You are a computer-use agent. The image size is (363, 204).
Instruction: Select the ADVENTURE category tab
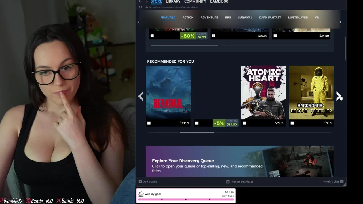209,18
